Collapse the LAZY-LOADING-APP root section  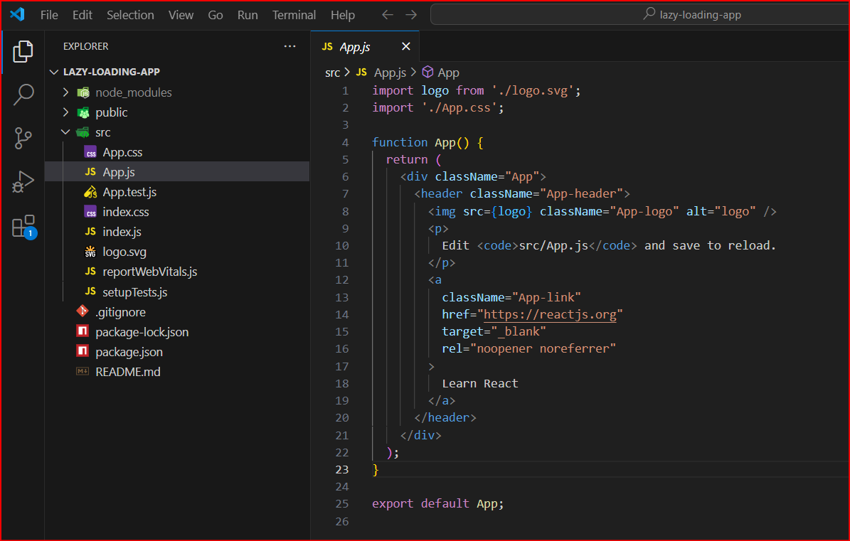click(x=55, y=72)
